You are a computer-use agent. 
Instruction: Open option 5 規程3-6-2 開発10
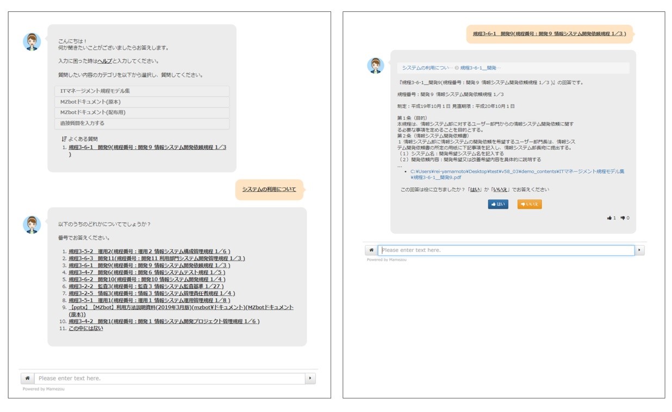pyautogui.click(x=147, y=280)
